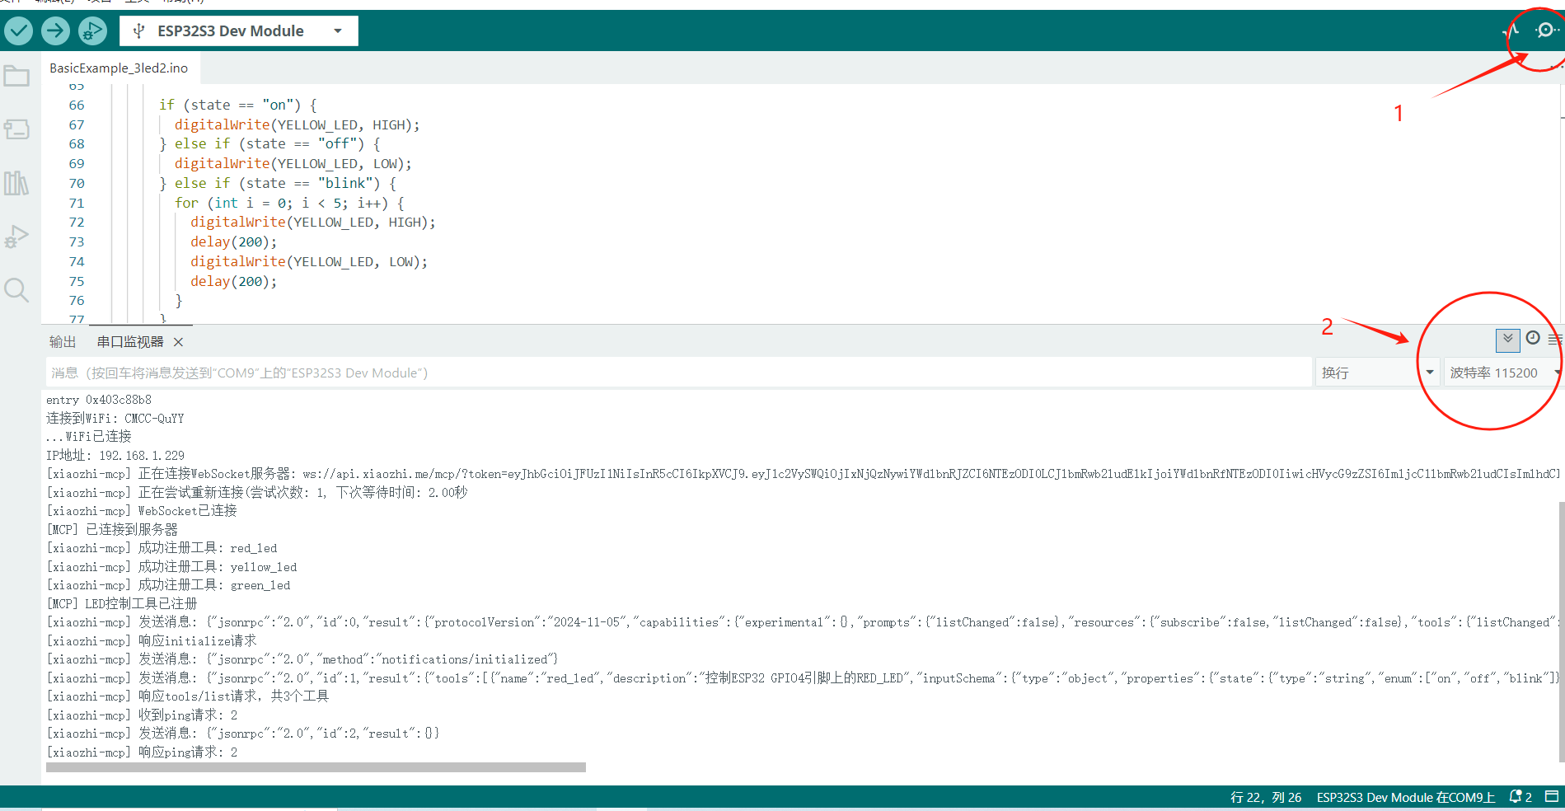Open the Boards Manager in sidebar
The height and width of the screenshot is (811, 1565).
click(x=16, y=129)
